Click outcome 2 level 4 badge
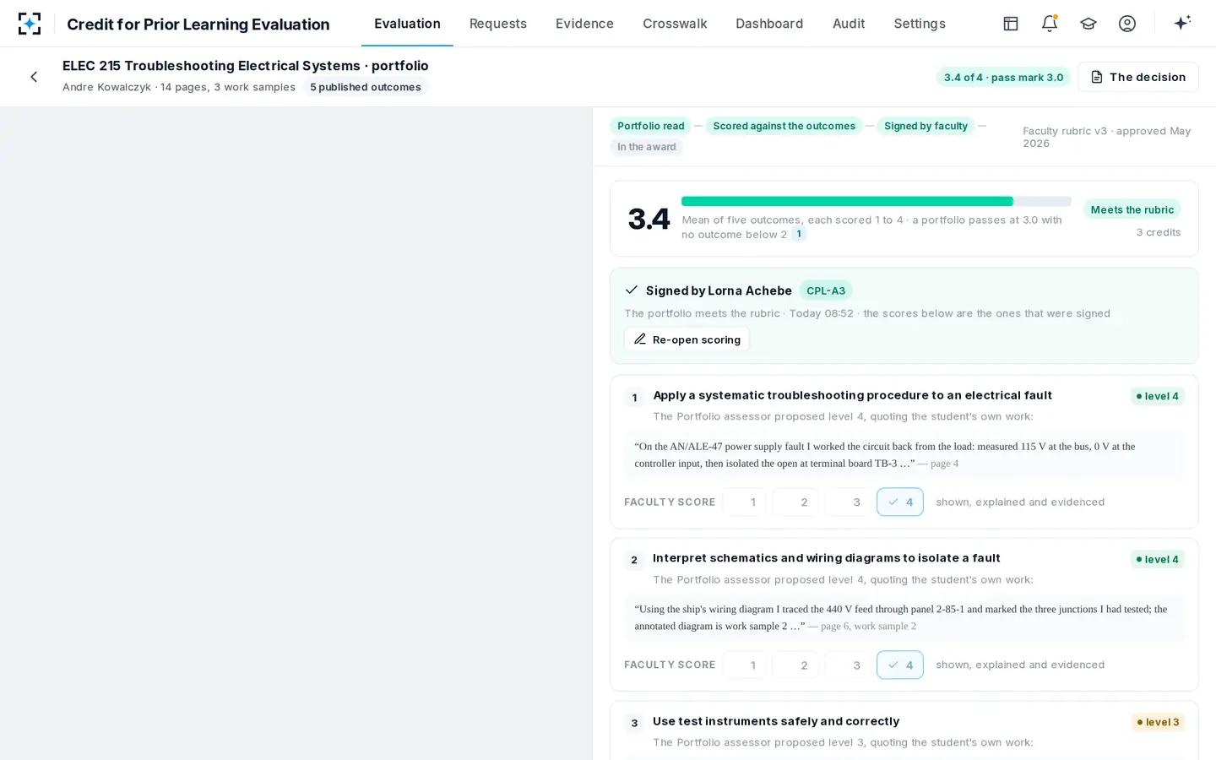Image resolution: width=1216 pixels, height=760 pixels. pyautogui.click(x=1158, y=559)
